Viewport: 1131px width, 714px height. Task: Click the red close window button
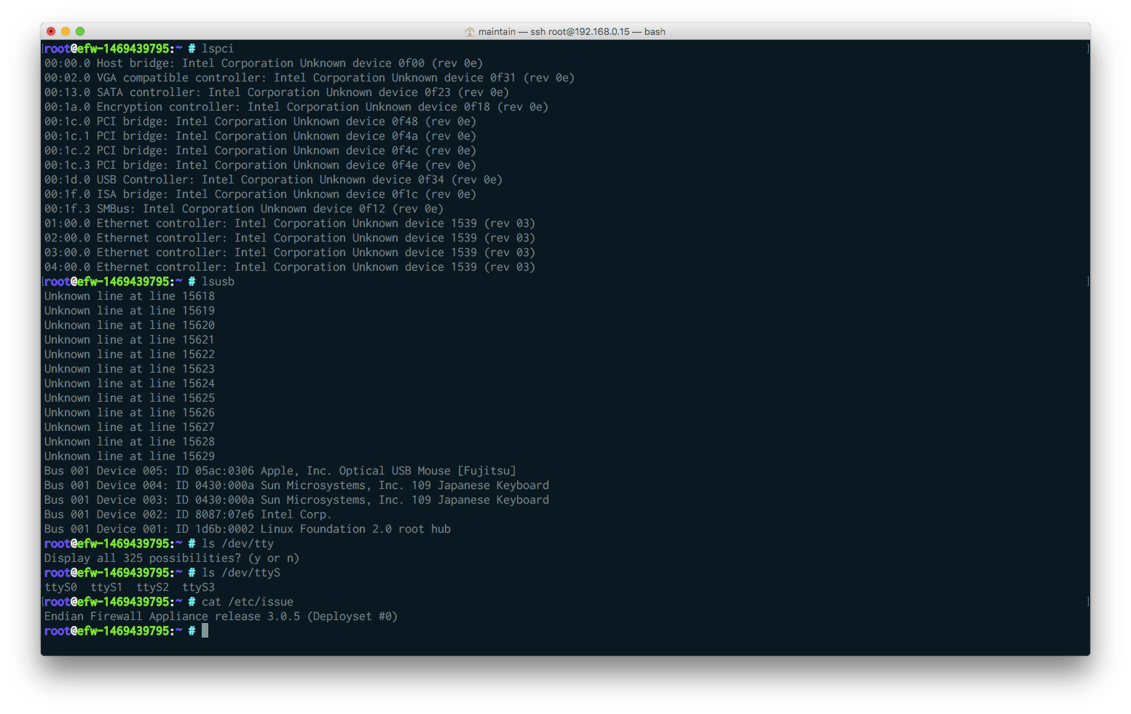(x=51, y=31)
